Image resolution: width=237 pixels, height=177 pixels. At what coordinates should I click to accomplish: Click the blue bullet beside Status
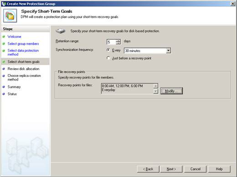click(4, 94)
